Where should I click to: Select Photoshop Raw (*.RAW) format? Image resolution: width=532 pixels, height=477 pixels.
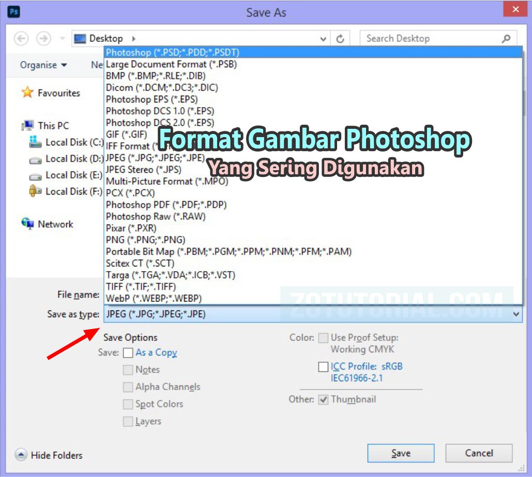point(313,216)
